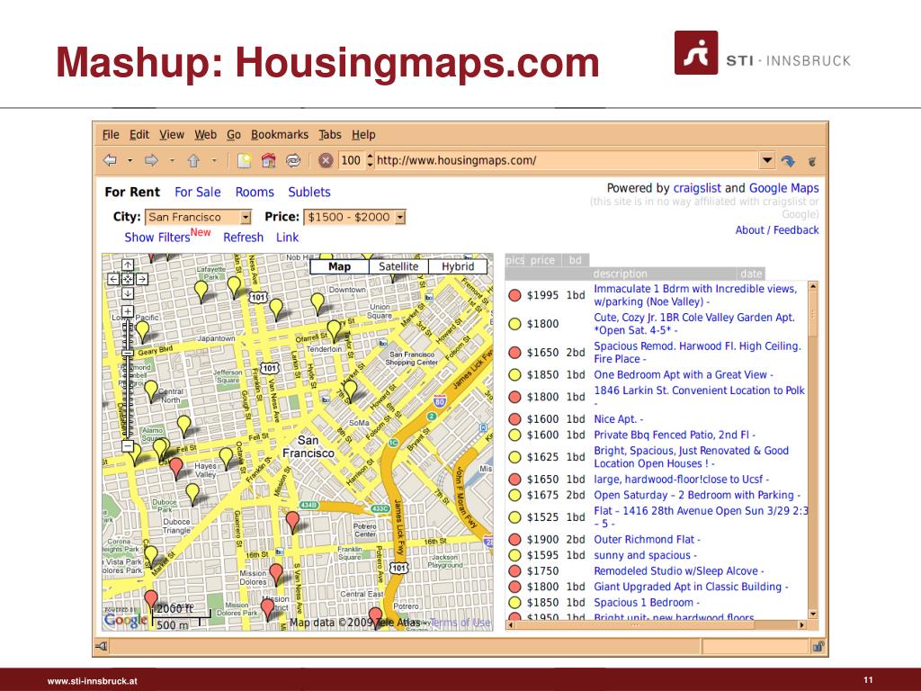921x691 pixels.
Task: Open the View menu
Action: (x=172, y=135)
